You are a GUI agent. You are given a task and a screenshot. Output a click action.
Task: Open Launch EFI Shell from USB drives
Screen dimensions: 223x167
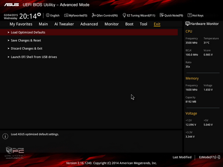[x=34, y=57]
